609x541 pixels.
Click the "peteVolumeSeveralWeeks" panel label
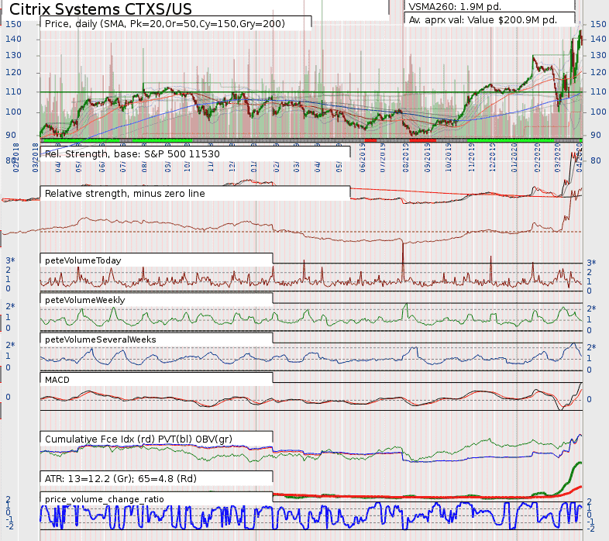(101, 339)
